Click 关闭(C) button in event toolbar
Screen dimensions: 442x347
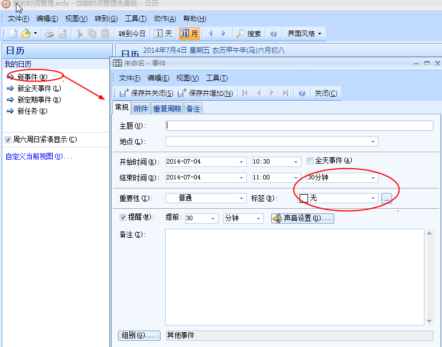pyautogui.click(x=326, y=93)
